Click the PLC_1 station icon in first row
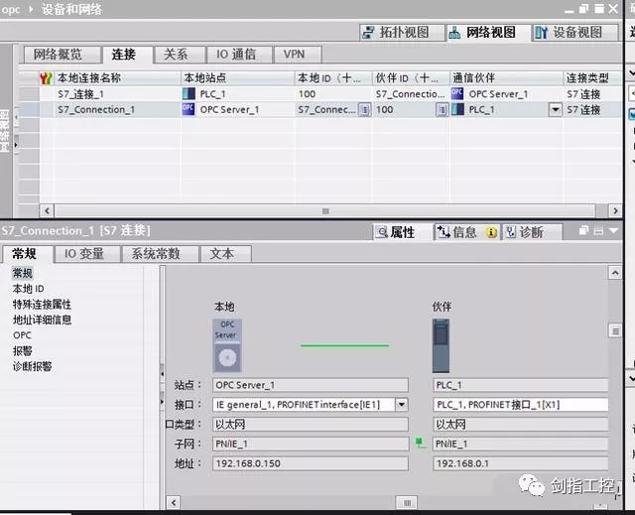635x515 pixels. (x=190, y=93)
